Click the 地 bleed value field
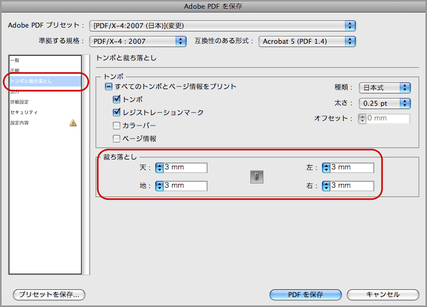427x307 pixels. (185, 186)
